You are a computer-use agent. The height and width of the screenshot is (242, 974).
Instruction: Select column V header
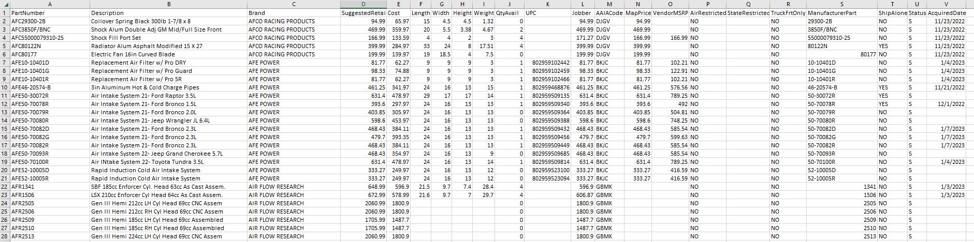pos(947,4)
